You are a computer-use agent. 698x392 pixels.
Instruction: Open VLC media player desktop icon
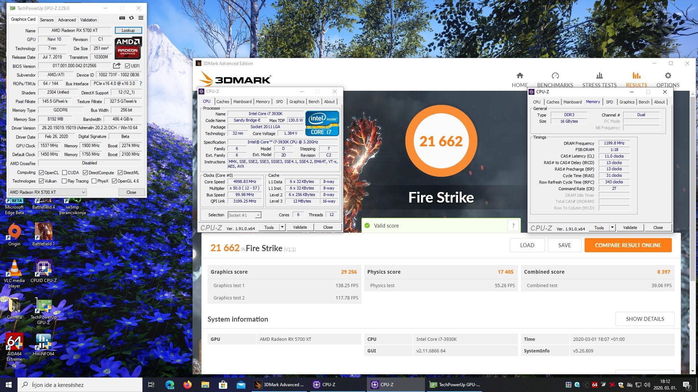14,274
